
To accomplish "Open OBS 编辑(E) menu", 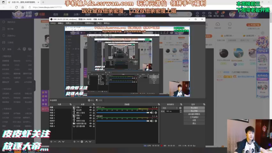I will 61,23.
